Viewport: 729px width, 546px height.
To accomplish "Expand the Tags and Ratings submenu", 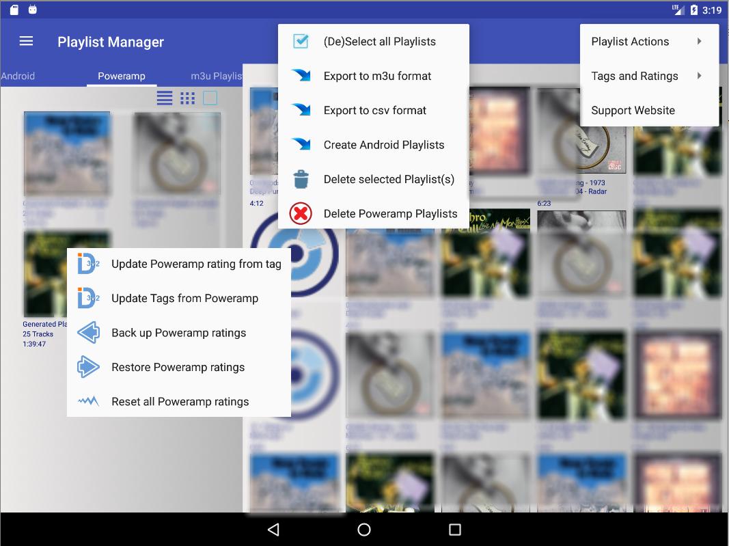I will click(635, 76).
